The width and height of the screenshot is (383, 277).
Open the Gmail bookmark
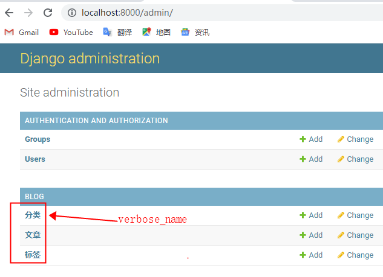tap(22, 32)
